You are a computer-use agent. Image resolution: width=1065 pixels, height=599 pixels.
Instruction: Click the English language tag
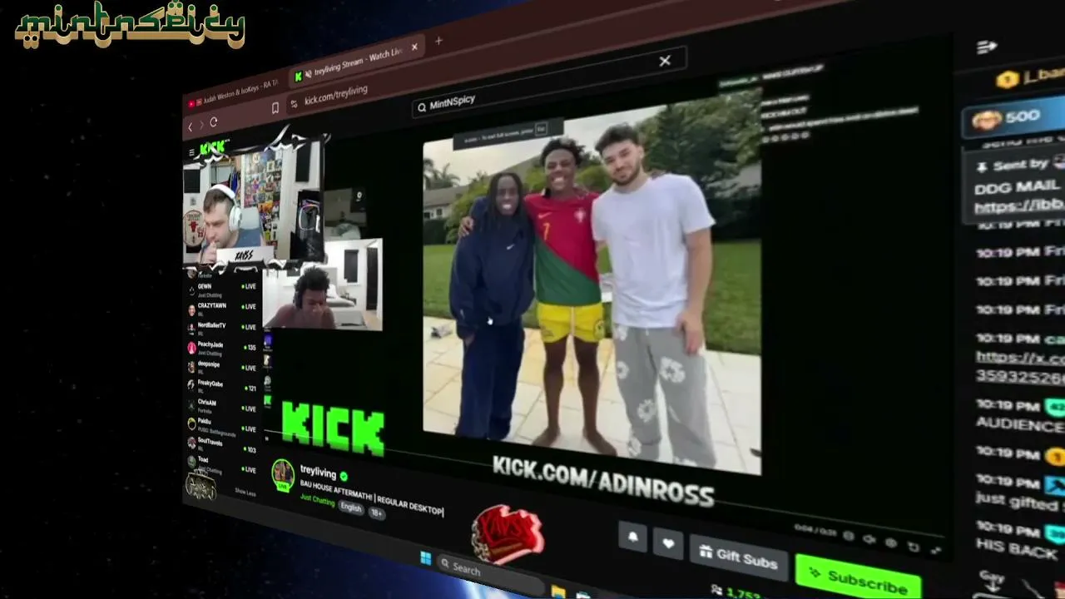tap(351, 508)
